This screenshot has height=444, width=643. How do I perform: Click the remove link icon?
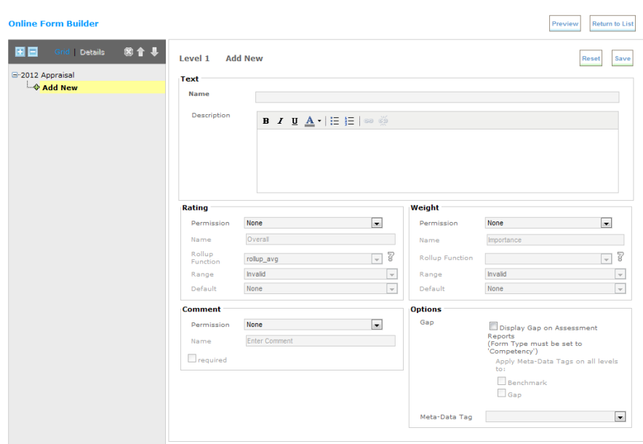coord(383,121)
